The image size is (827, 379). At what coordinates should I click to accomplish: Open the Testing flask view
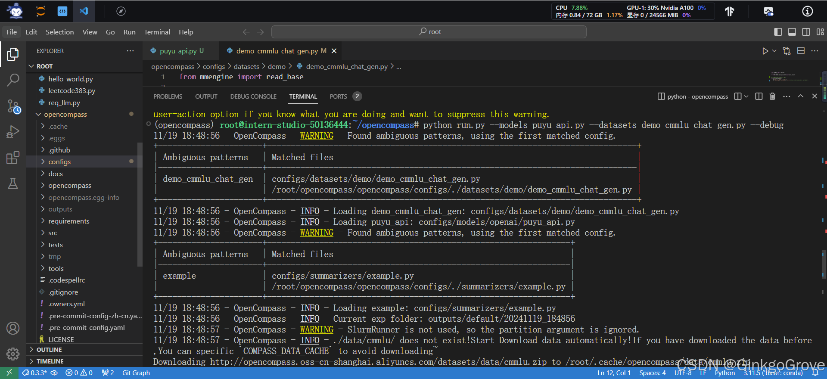click(13, 184)
